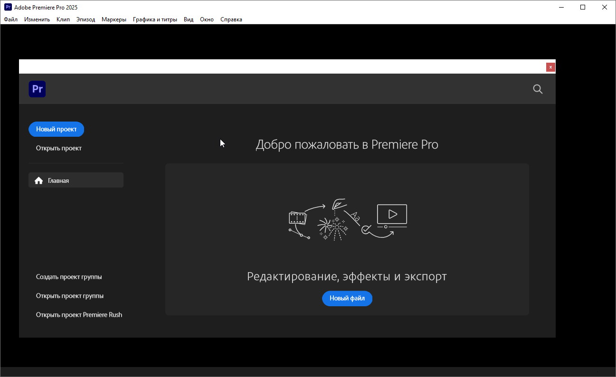
Task: Click Создать проект группы
Action: (69, 277)
